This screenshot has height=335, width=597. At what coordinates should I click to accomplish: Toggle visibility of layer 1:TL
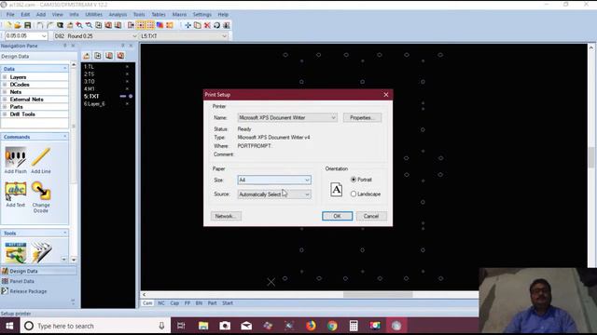(127, 67)
